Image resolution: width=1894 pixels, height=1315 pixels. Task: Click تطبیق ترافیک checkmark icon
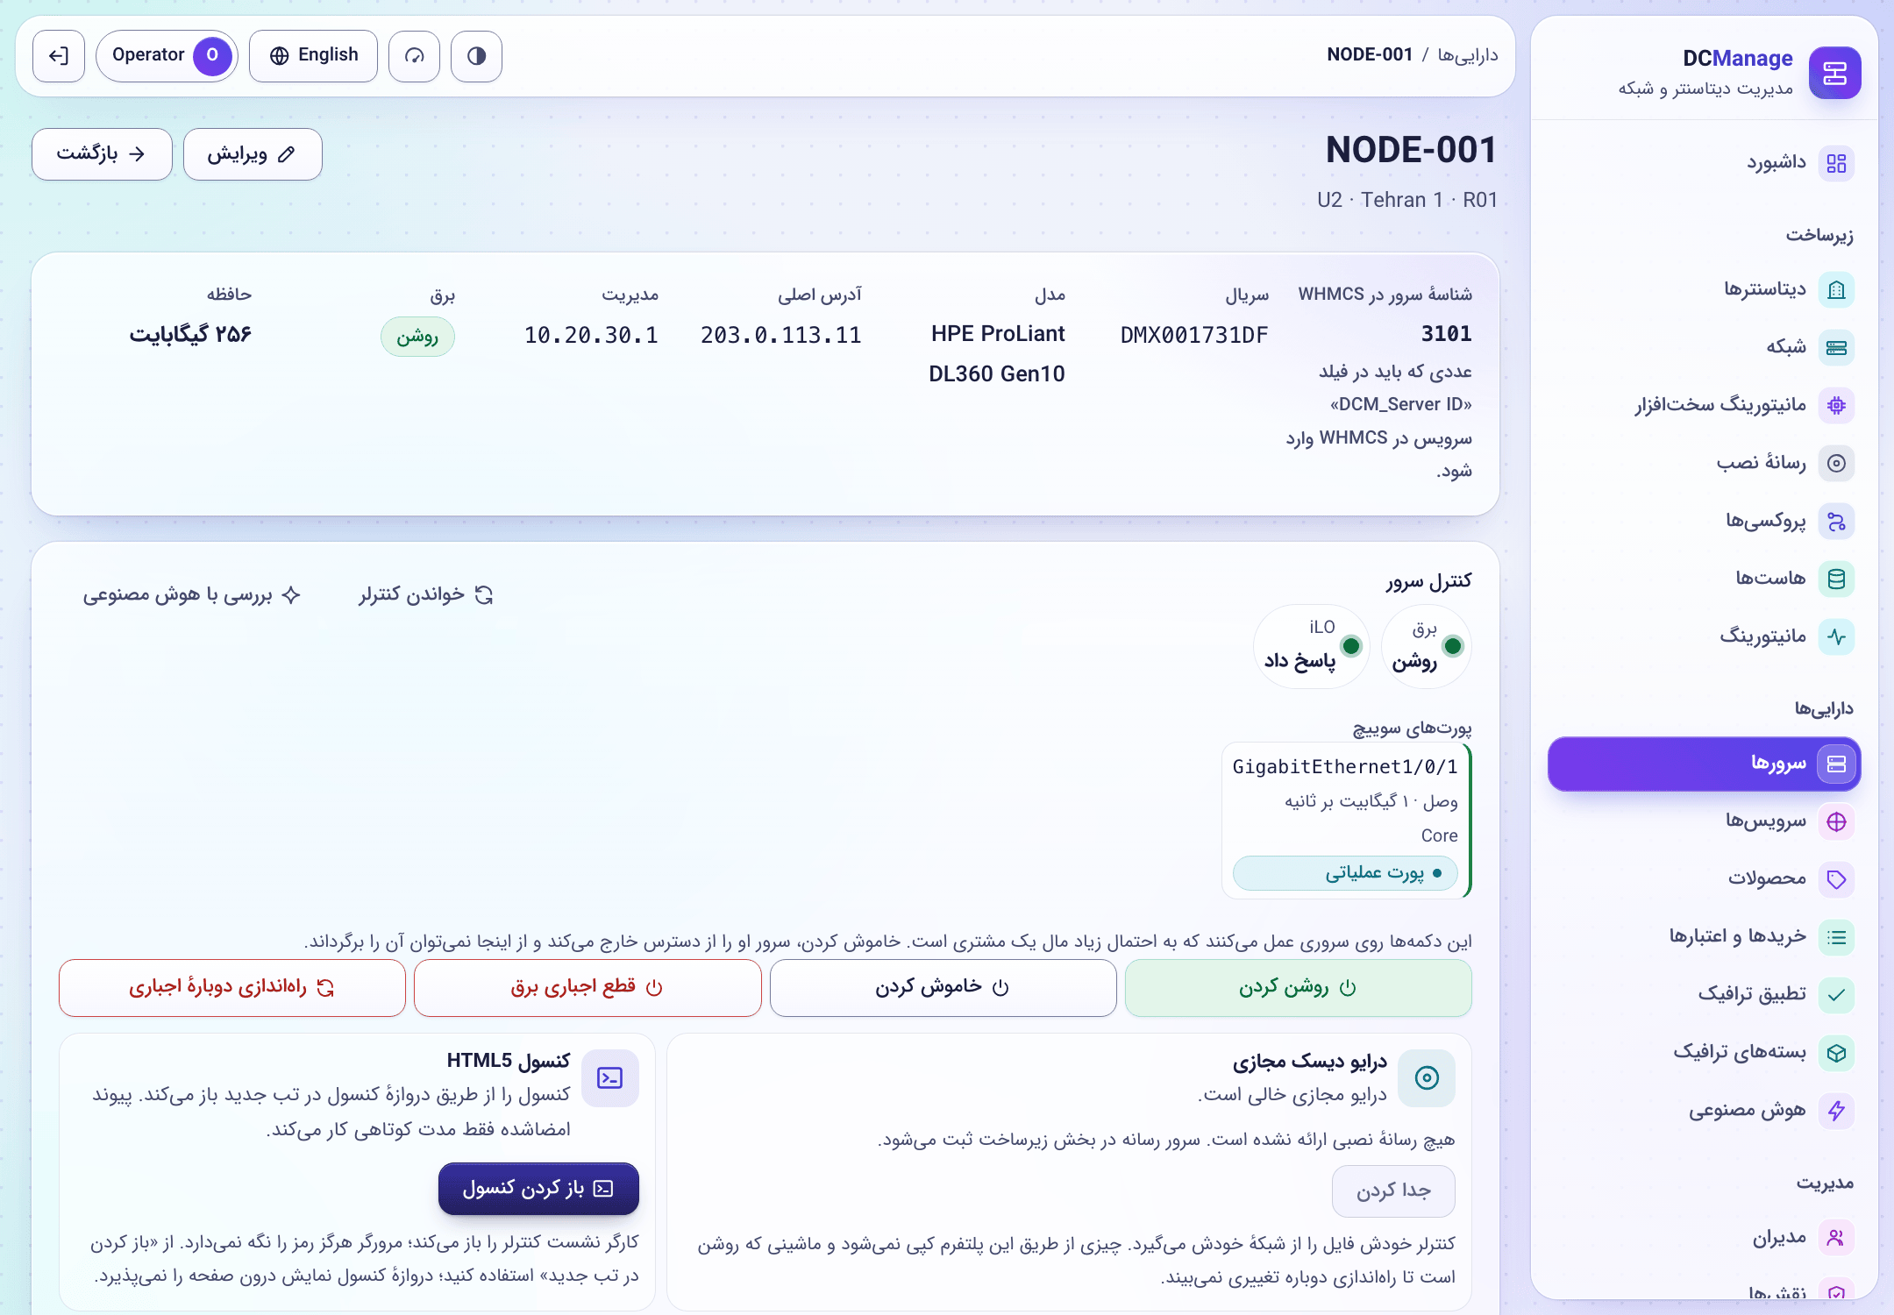coord(1836,995)
